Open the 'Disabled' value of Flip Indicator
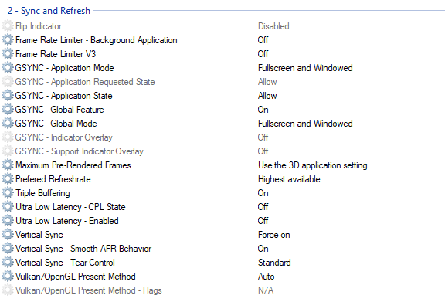The image size is (445, 302). pos(273,26)
